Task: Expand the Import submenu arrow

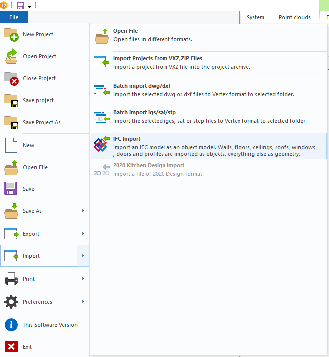Action: click(83, 256)
